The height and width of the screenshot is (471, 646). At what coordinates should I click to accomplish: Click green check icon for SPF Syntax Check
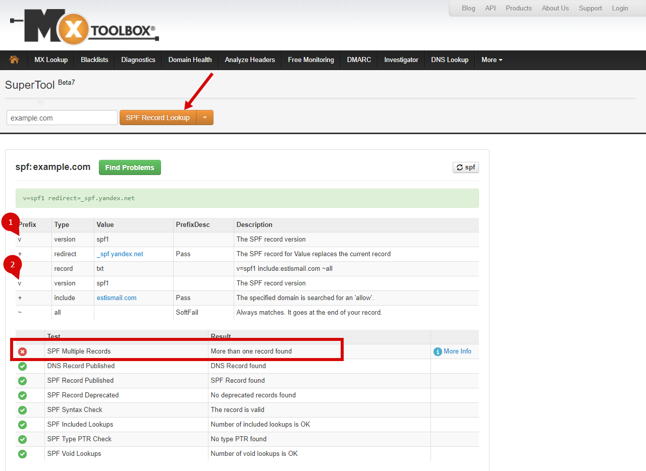[x=22, y=410]
